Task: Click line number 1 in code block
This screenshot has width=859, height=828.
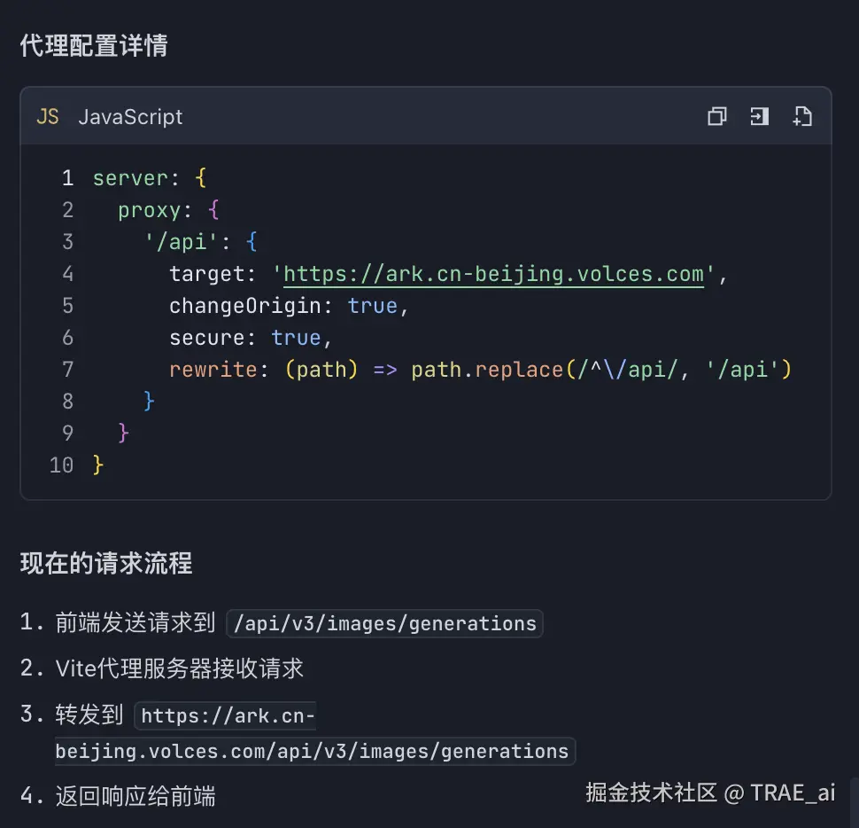Action: tap(67, 178)
